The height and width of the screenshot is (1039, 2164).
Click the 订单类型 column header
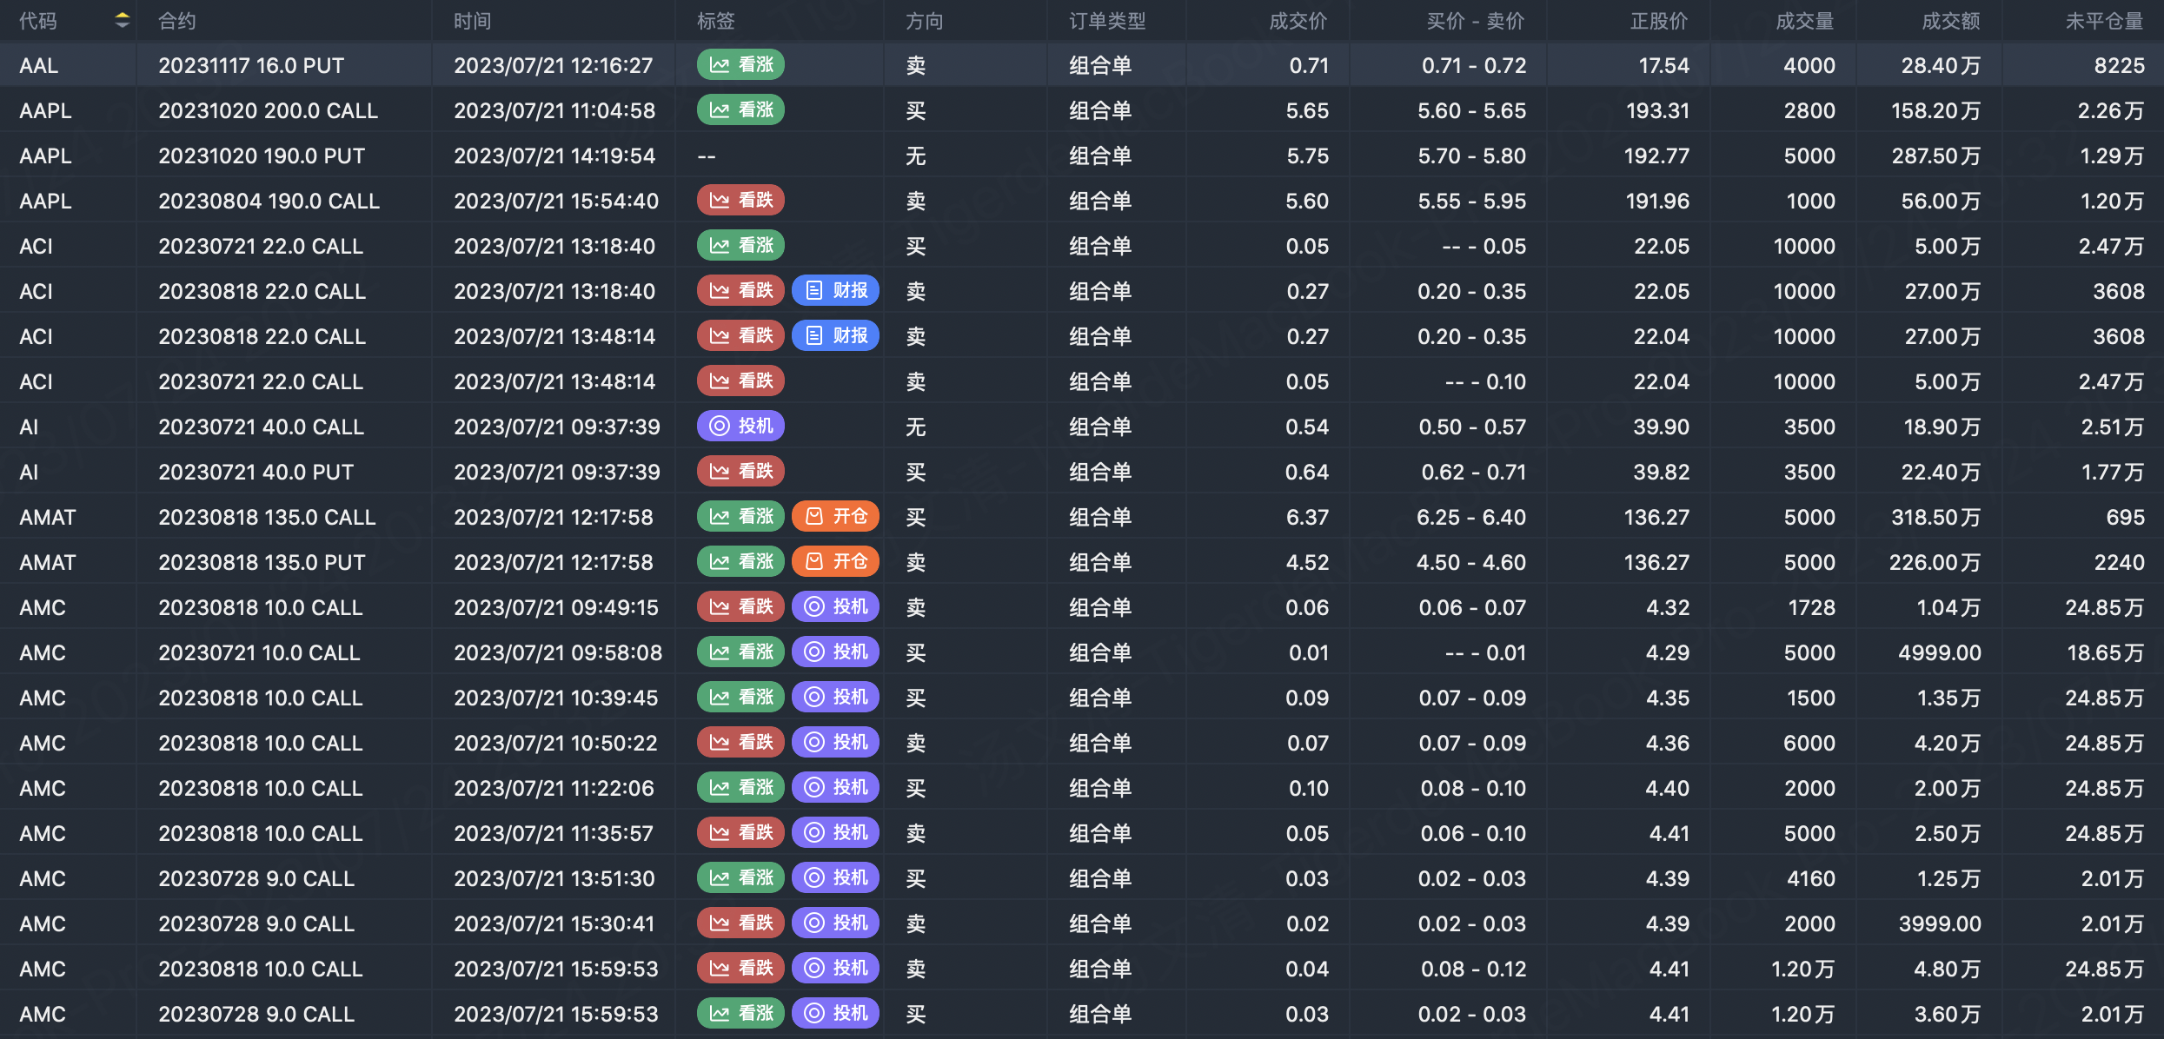1107,21
